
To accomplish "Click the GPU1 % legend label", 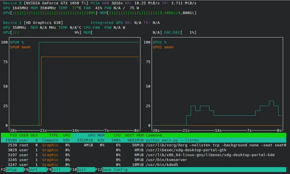I will tap(160, 42).
